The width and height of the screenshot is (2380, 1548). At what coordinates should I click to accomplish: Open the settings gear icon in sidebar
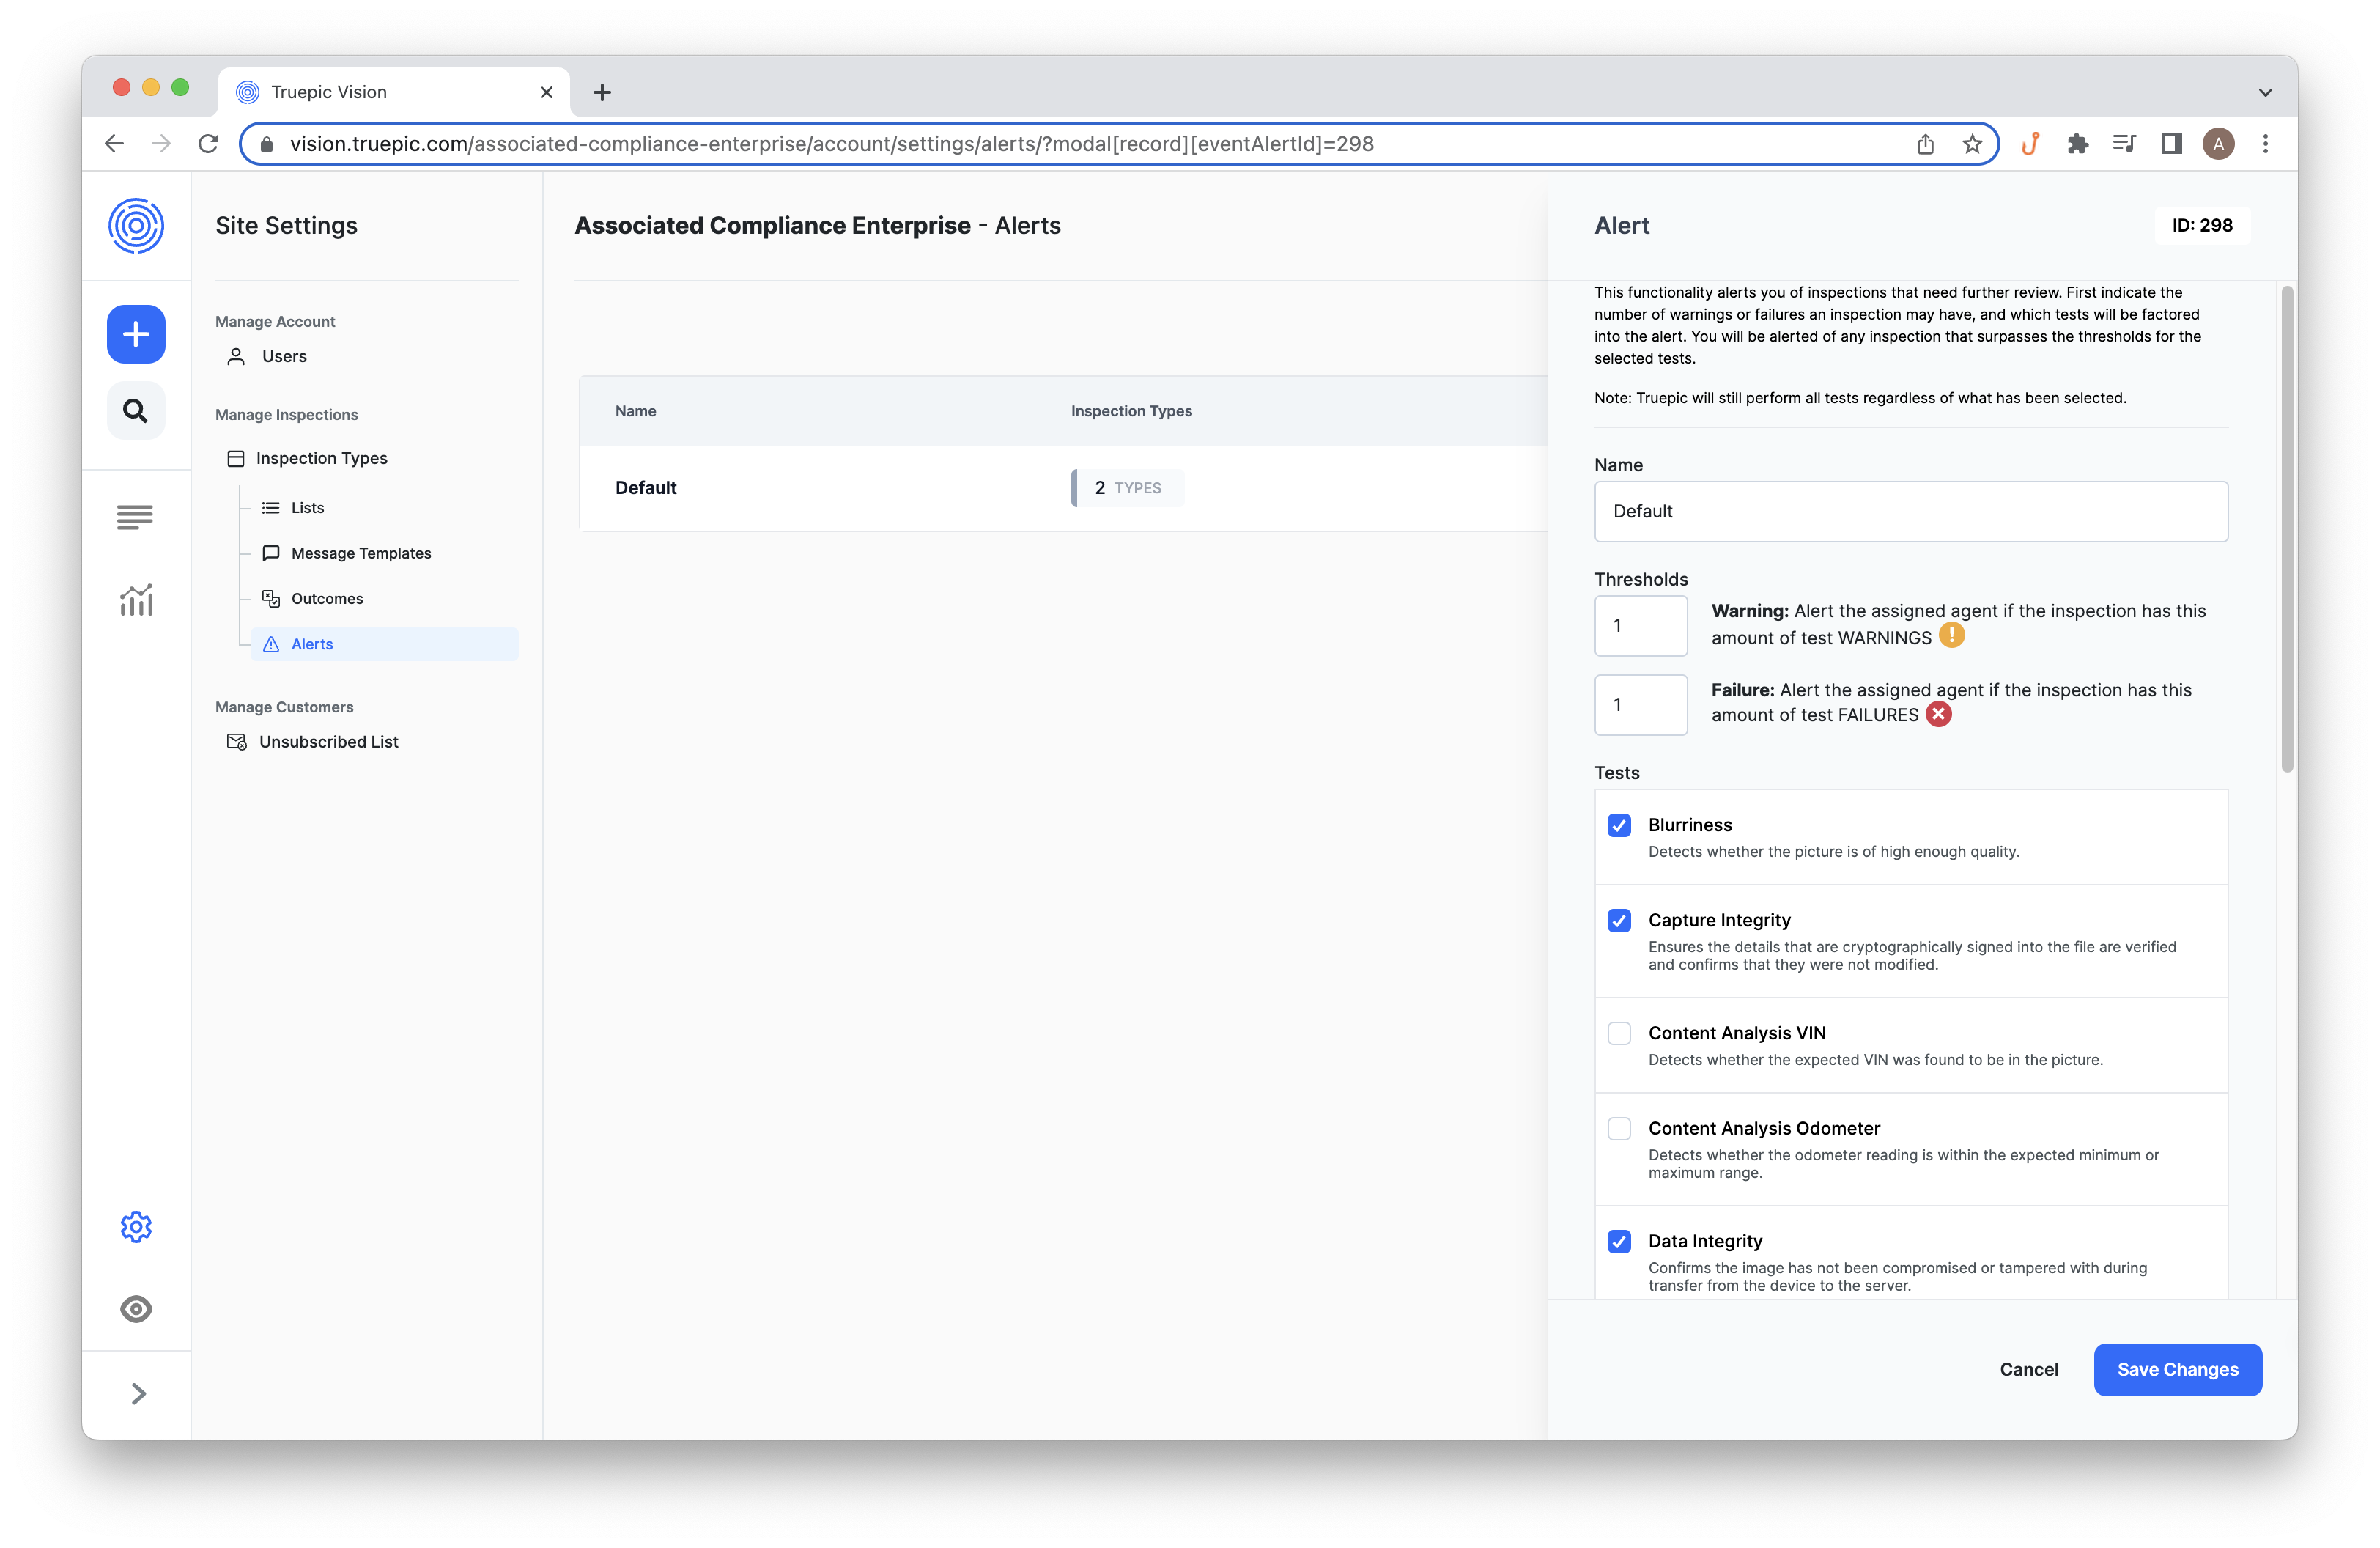point(136,1226)
